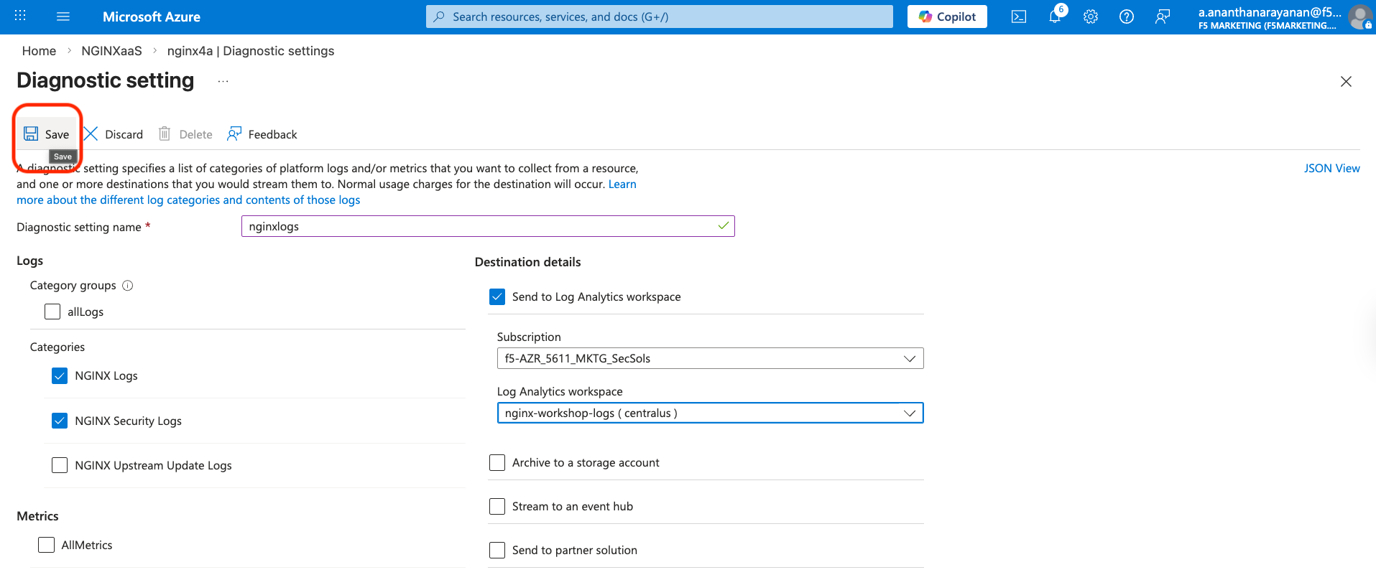Viewport: 1376px width, 580px height.
Task: Check the allLogs checkbox
Action: click(52, 312)
